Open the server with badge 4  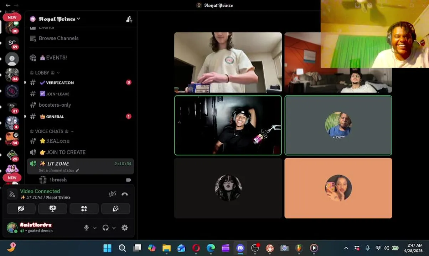[x=12, y=123]
